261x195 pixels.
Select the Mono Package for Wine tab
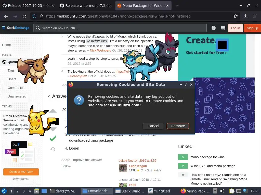[143, 6]
